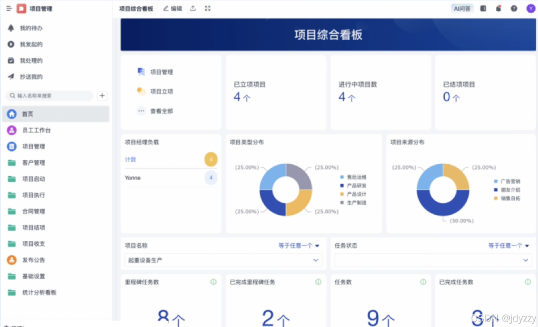Click the 计数 header in 项目经理负载
This screenshot has height=327, width=538.
[130, 159]
